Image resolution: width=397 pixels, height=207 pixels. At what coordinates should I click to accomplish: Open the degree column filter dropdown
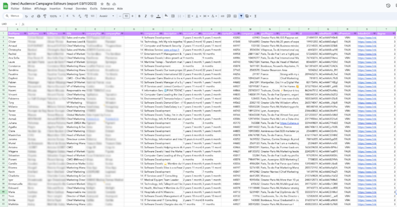coord(394,34)
